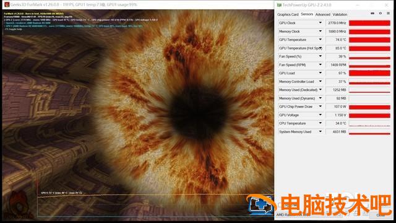
Task: Click the FurMark title bar app icon
Action: coord(7,4)
